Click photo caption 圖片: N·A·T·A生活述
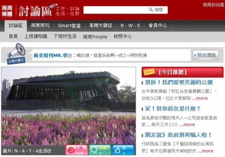Screen dimensions: 225x157 click(x=27, y=151)
